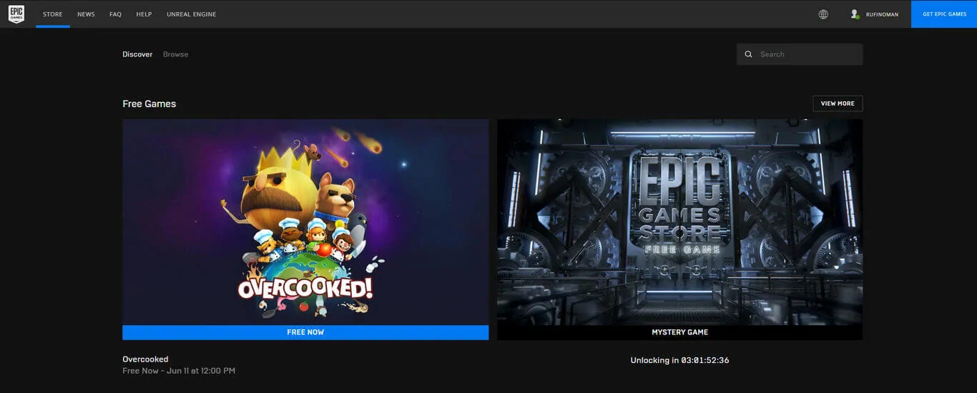Click the MYSTERY GAME label bar
The image size is (977, 393).
pyautogui.click(x=679, y=332)
